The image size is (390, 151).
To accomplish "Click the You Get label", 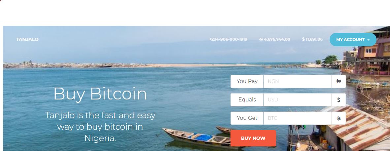I will point(247,118).
